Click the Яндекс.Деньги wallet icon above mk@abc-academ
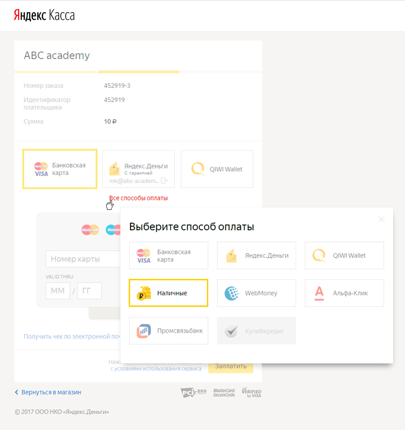 pos(114,168)
